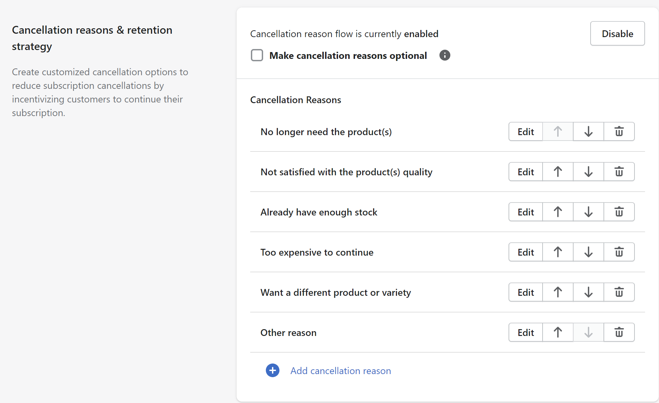Move 'Already have enough stock' down
Image resolution: width=659 pixels, height=403 pixels.
[588, 212]
